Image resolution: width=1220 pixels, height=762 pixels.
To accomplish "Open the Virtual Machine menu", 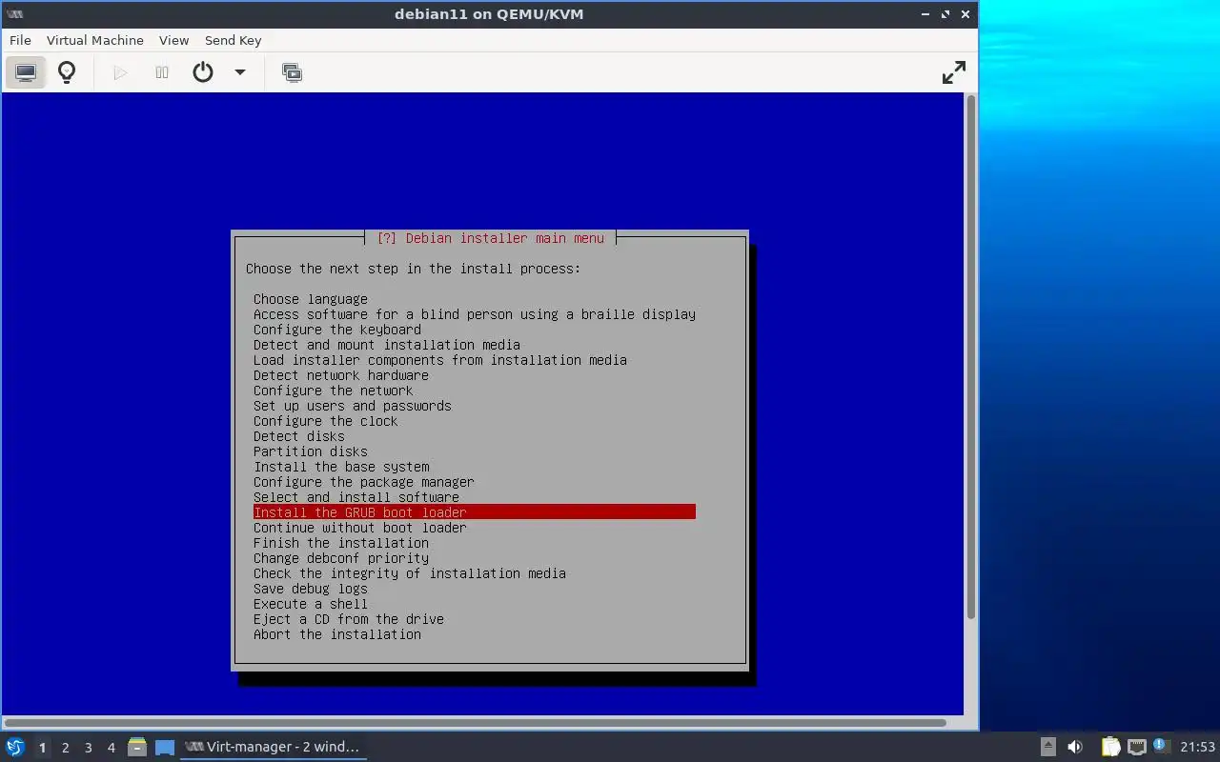I will click(x=95, y=40).
